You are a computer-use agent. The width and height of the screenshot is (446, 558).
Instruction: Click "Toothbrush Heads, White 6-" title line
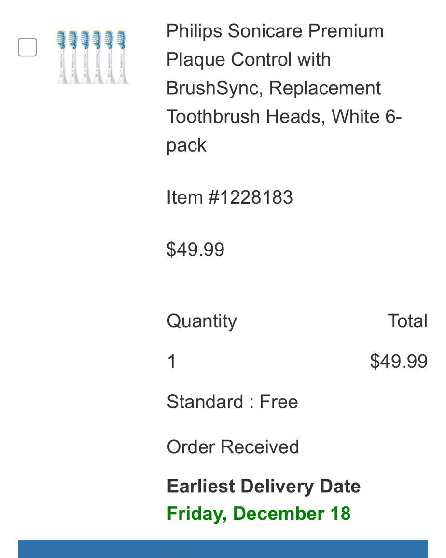(284, 116)
